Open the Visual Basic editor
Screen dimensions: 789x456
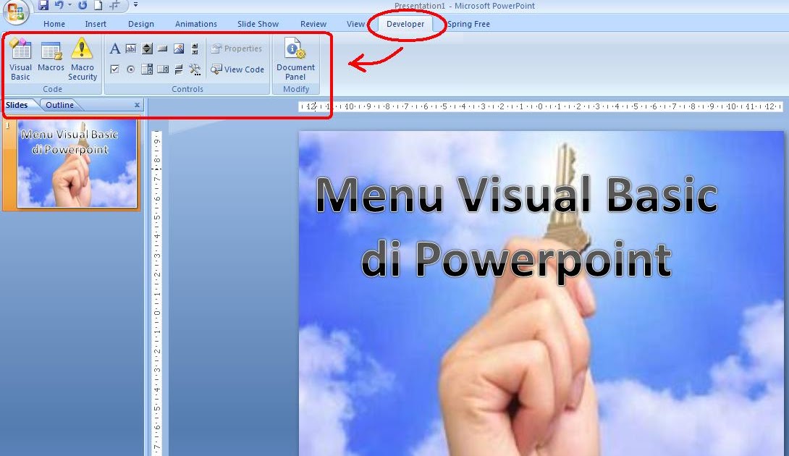click(20, 58)
